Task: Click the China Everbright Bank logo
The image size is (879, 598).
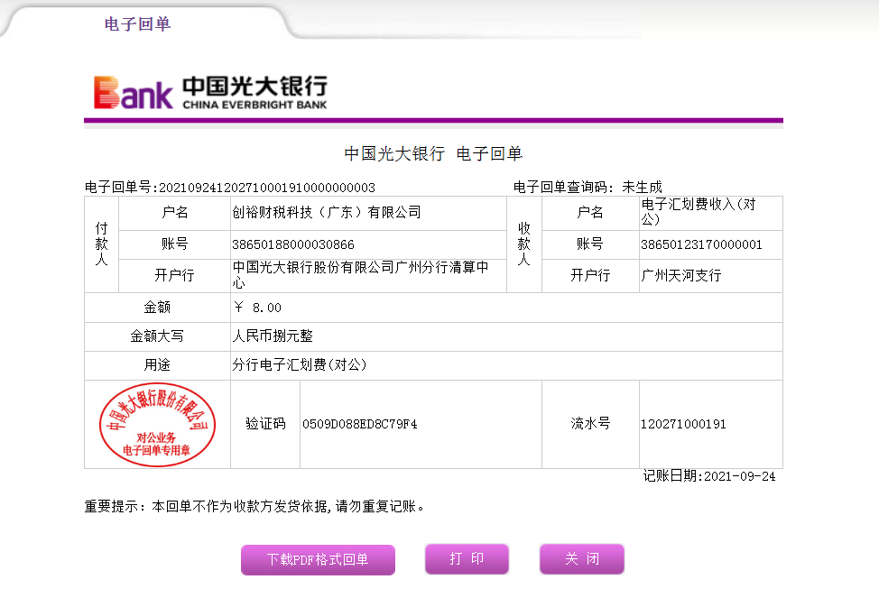Action: point(210,92)
